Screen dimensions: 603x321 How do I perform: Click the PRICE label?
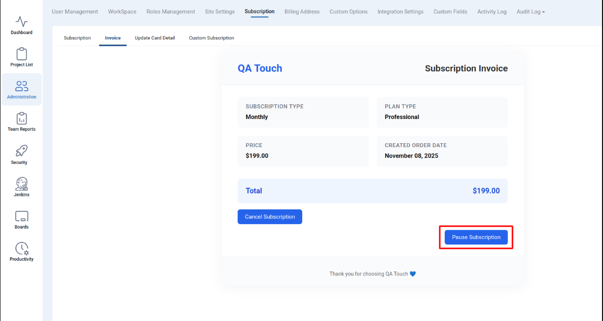click(x=254, y=145)
